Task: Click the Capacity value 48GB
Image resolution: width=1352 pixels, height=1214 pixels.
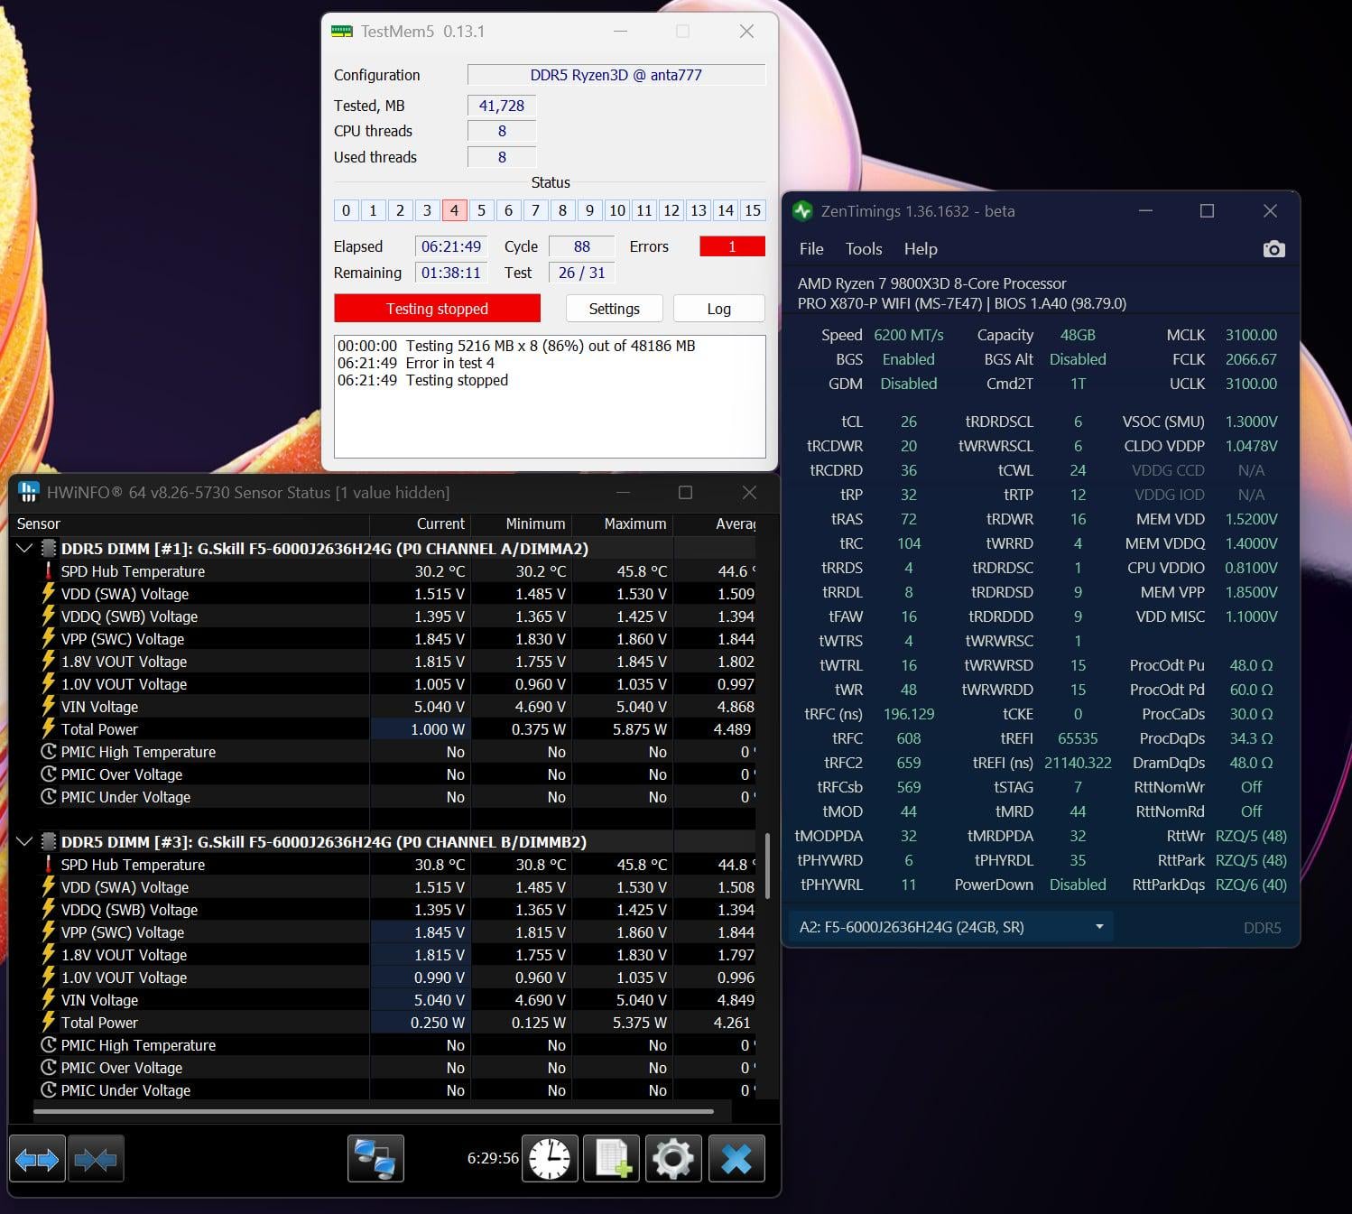Action: [1078, 335]
